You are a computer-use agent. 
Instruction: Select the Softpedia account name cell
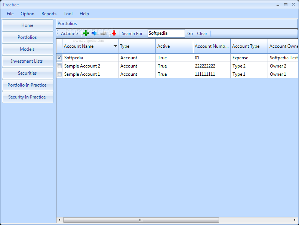click(90, 58)
